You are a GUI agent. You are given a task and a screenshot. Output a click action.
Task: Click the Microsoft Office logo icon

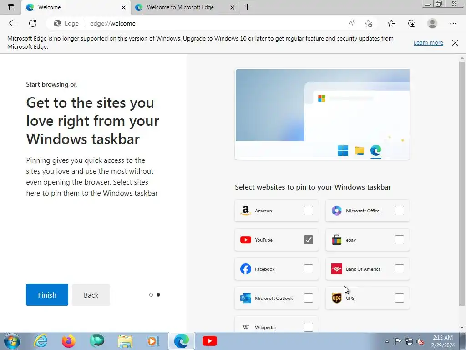336,211
